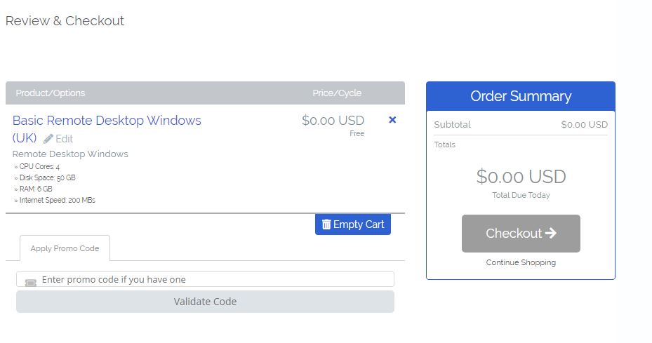Follow the Continue Shopping link
Viewport: 652px width, 343px height.
click(521, 262)
